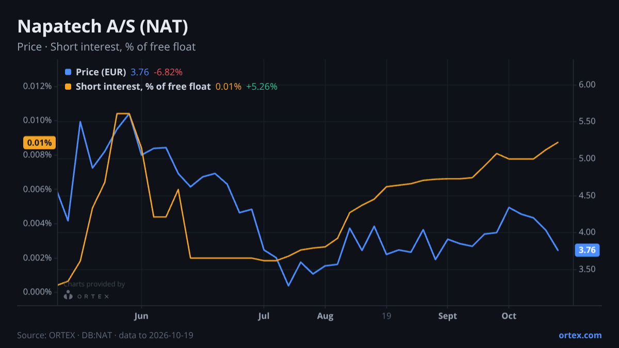Click the 3.50 right axis label
This screenshot has height=348, width=619.
coord(588,269)
